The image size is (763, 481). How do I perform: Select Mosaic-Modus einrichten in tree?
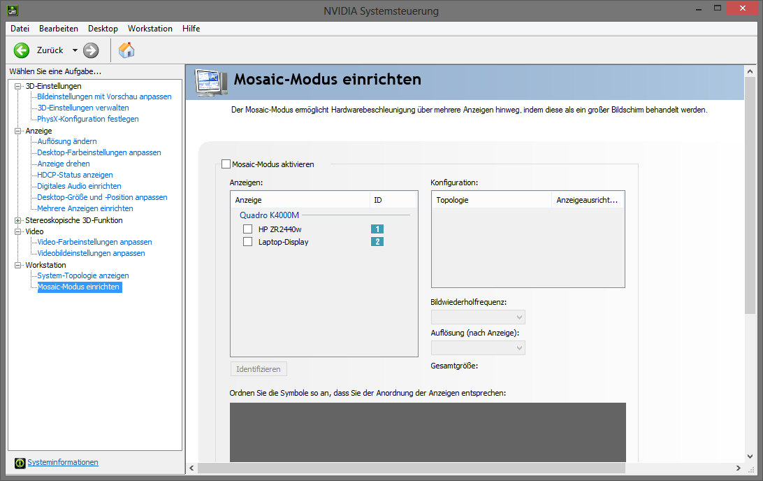point(80,287)
